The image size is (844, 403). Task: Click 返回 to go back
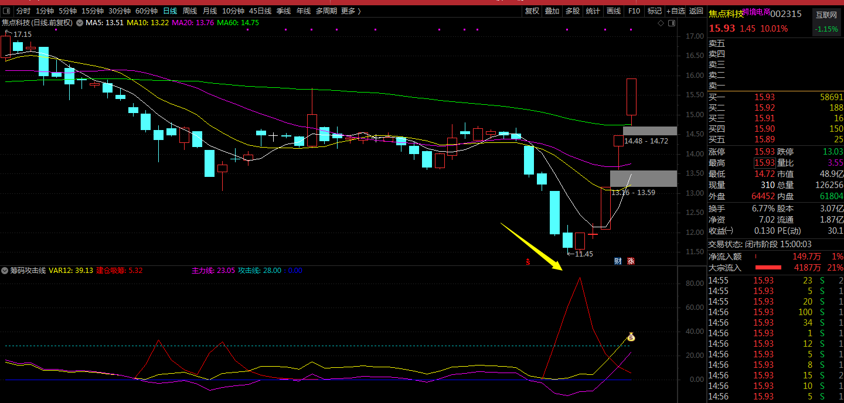(696, 11)
